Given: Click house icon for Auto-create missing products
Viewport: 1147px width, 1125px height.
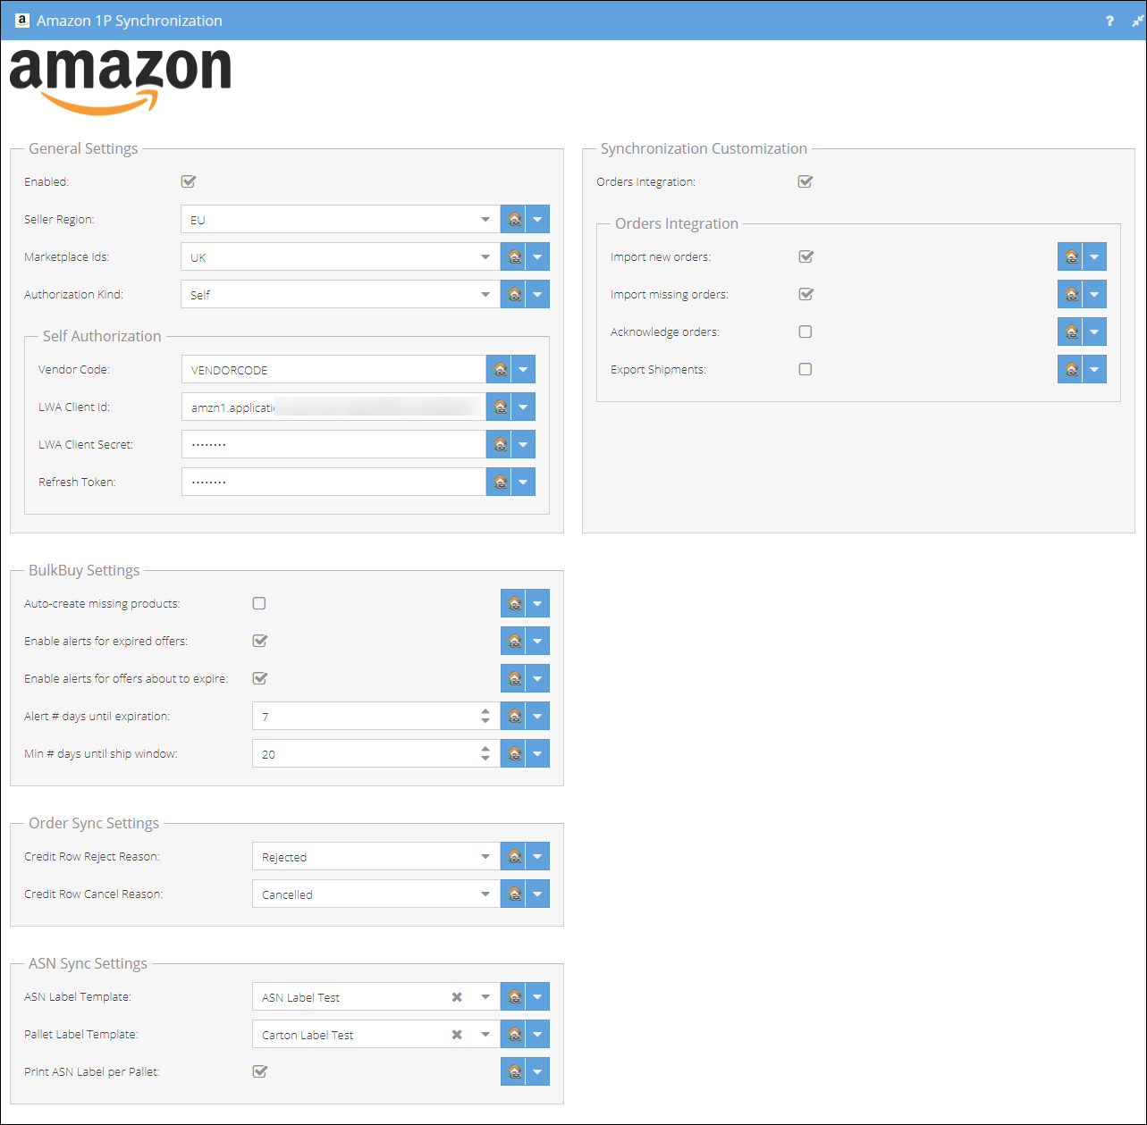Looking at the screenshot, I should click(x=514, y=603).
